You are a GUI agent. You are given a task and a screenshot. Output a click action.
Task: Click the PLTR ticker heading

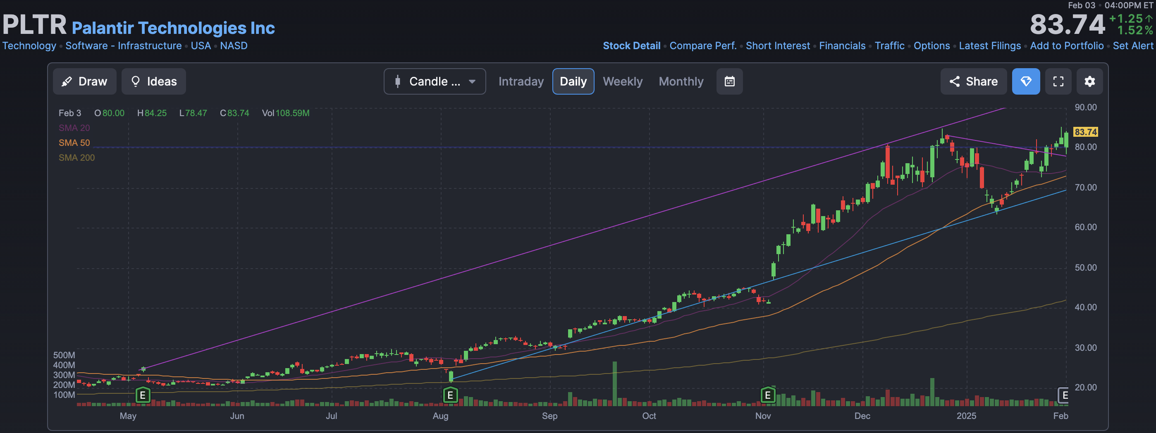point(35,24)
